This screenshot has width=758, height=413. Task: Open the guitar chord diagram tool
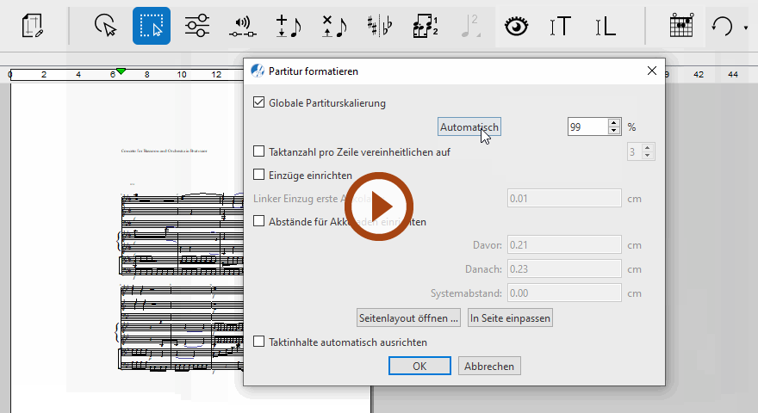click(681, 26)
